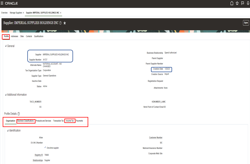Click the Corporate Web Site label
250x164 pixels.
[x=155, y=154]
